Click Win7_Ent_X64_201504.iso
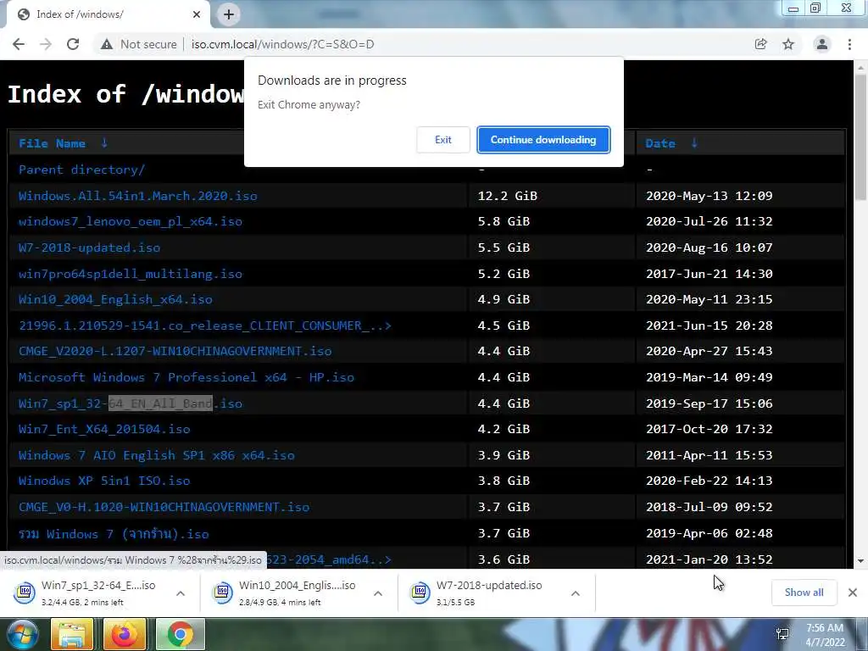 tap(104, 429)
